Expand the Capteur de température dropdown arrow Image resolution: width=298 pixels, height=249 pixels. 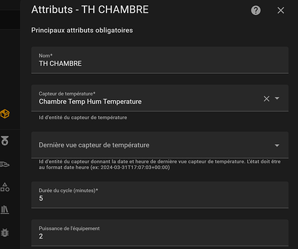tap(277, 98)
